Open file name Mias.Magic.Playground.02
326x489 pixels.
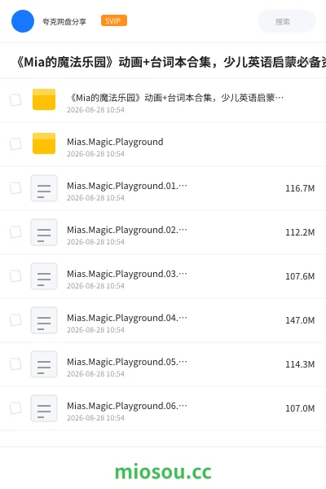127,230
